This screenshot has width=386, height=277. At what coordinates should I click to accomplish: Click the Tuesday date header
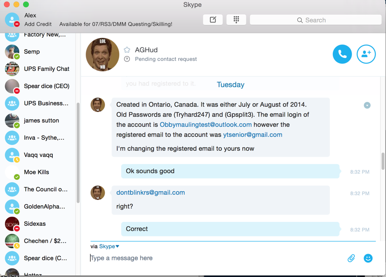click(230, 85)
